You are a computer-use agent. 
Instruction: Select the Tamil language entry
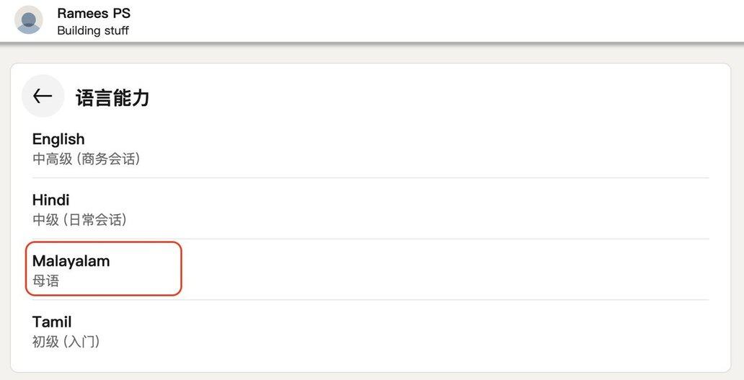click(52, 322)
